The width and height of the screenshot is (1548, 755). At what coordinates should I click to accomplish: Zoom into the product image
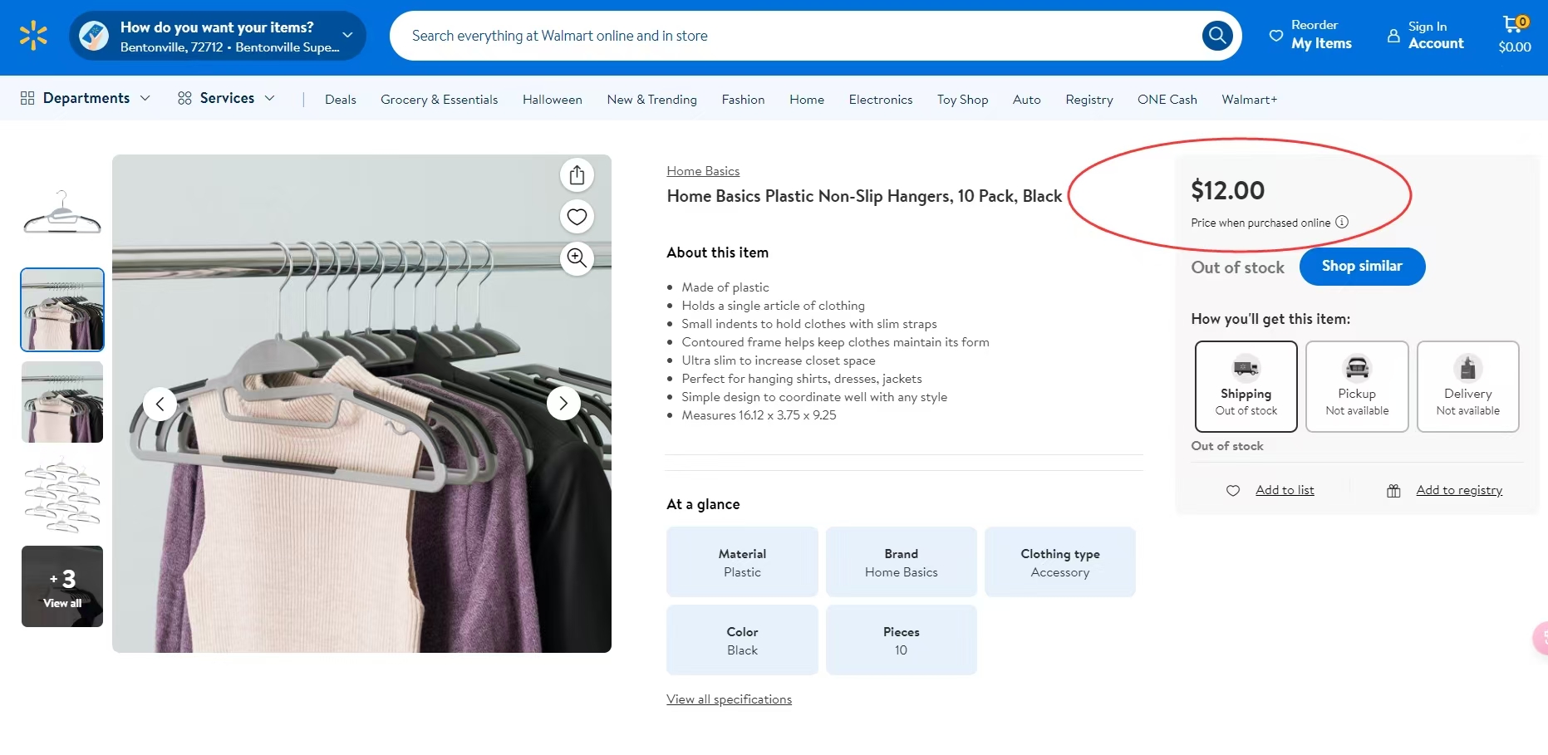tap(577, 258)
